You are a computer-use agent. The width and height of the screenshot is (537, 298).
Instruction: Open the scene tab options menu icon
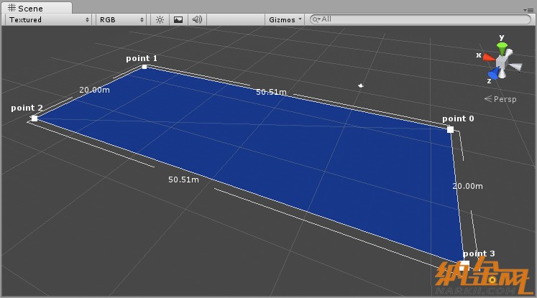click(x=530, y=10)
